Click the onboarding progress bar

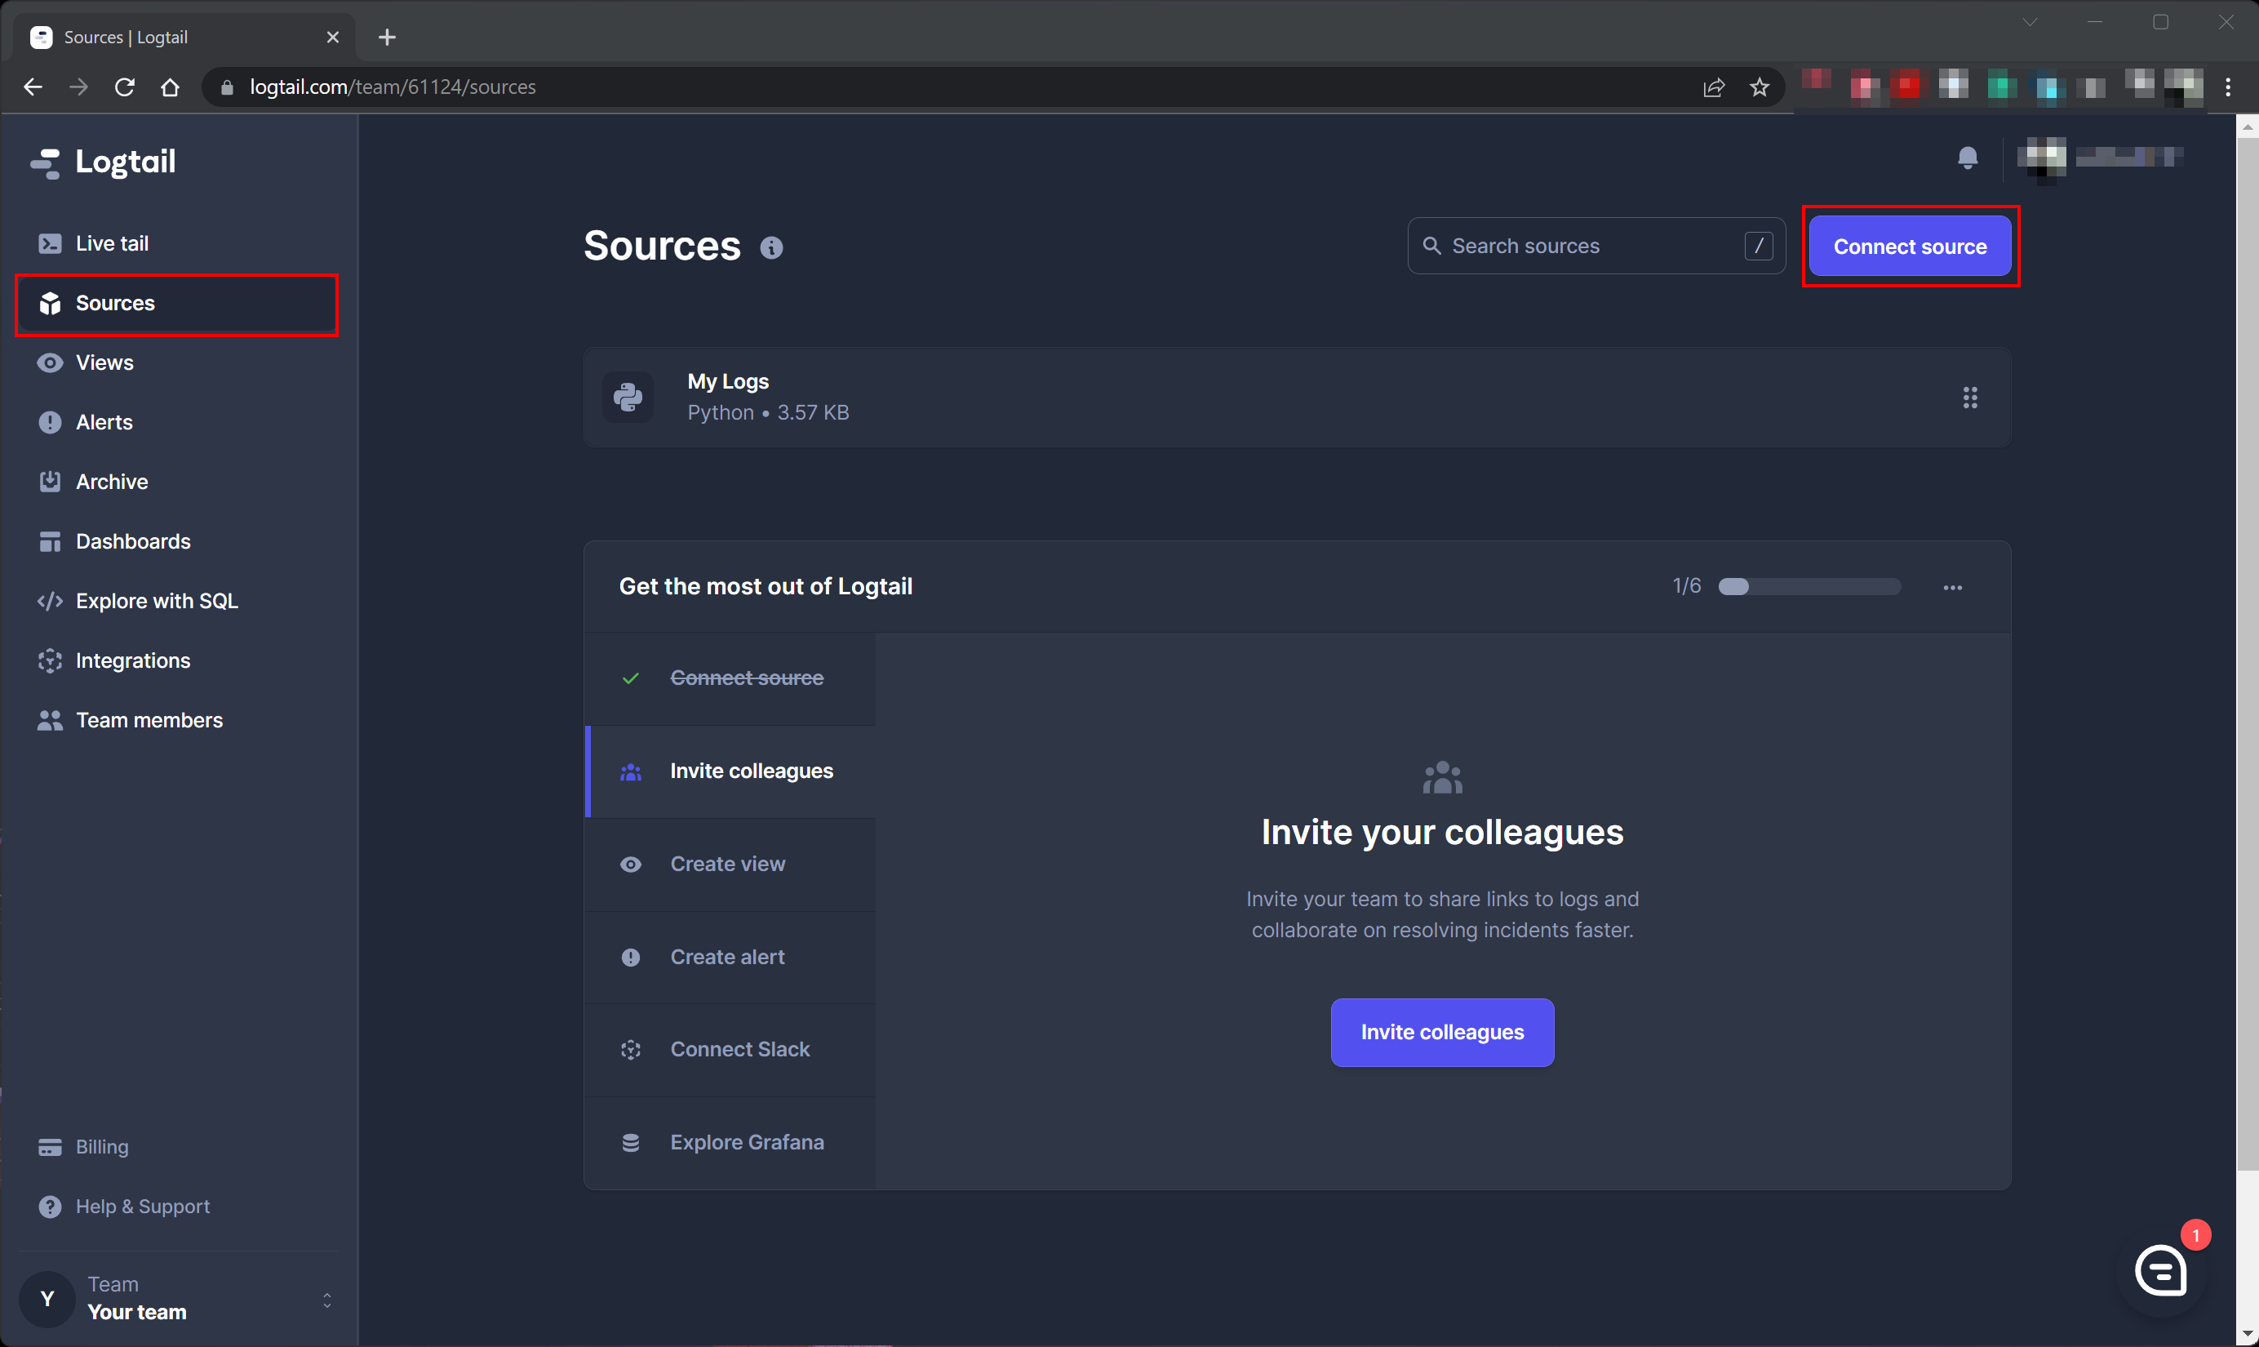pyautogui.click(x=1809, y=586)
